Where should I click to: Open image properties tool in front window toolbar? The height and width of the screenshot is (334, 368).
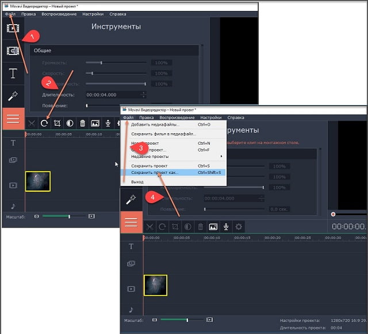point(213,227)
